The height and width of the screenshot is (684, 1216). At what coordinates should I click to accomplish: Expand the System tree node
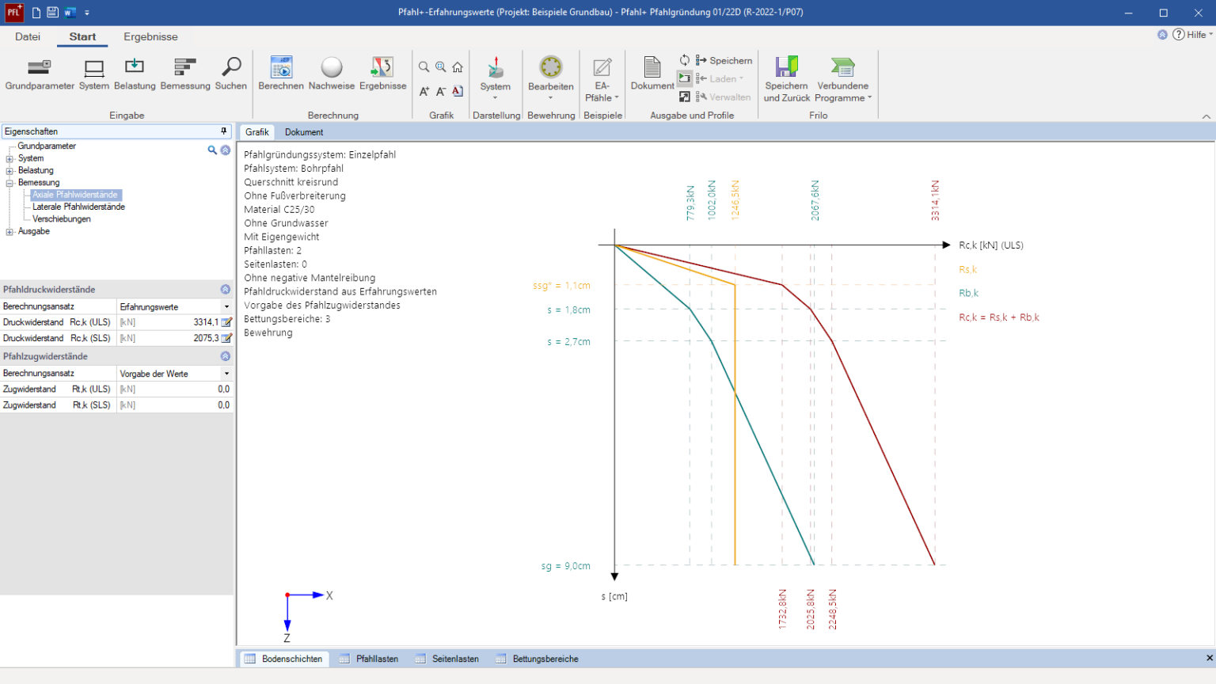coord(9,158)
